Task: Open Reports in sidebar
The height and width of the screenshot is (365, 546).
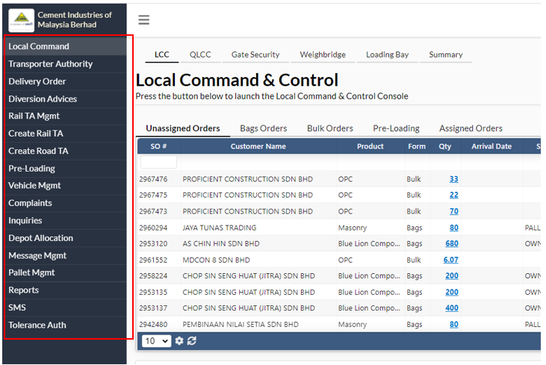Action: pyautogui.click(x=65, y=290)
